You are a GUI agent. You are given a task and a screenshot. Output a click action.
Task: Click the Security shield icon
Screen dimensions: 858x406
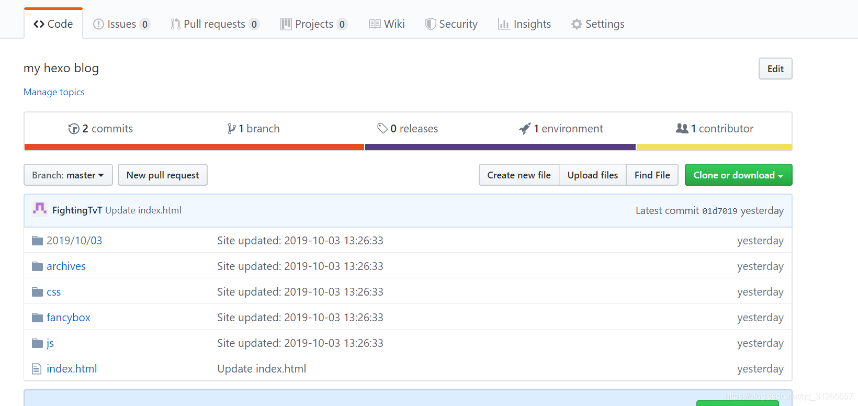(431, 24)
